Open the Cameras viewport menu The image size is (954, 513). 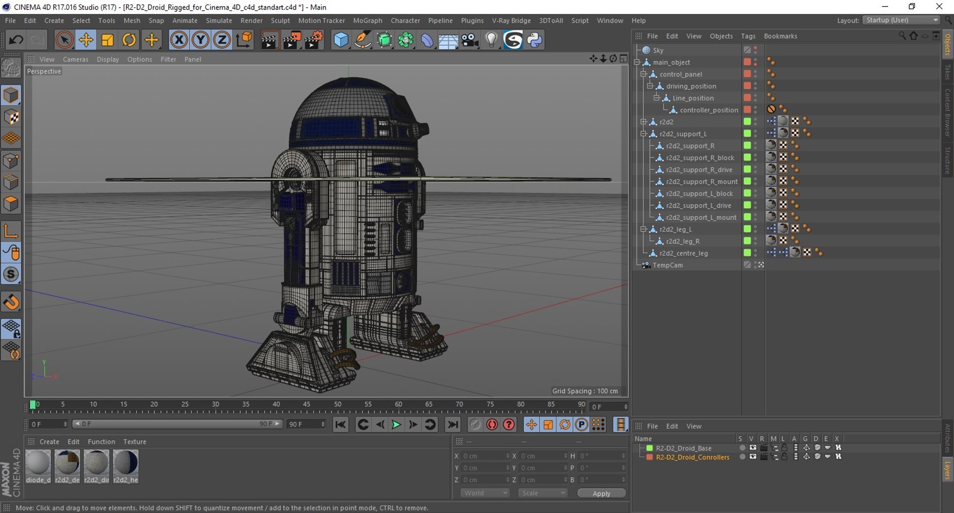pyautogui.click(x=76, y=59)
